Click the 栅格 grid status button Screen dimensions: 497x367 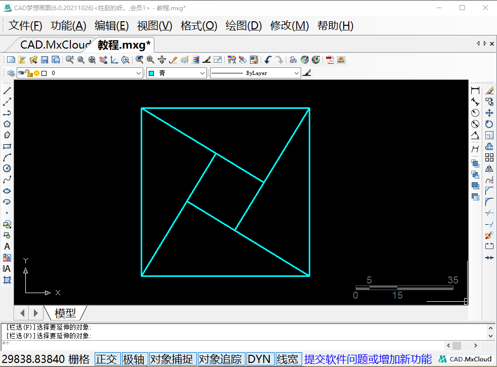tap(79, 359)
